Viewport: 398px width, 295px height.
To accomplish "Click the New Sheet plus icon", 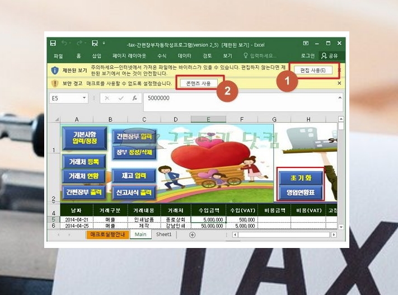I will [x=193, y=235].
